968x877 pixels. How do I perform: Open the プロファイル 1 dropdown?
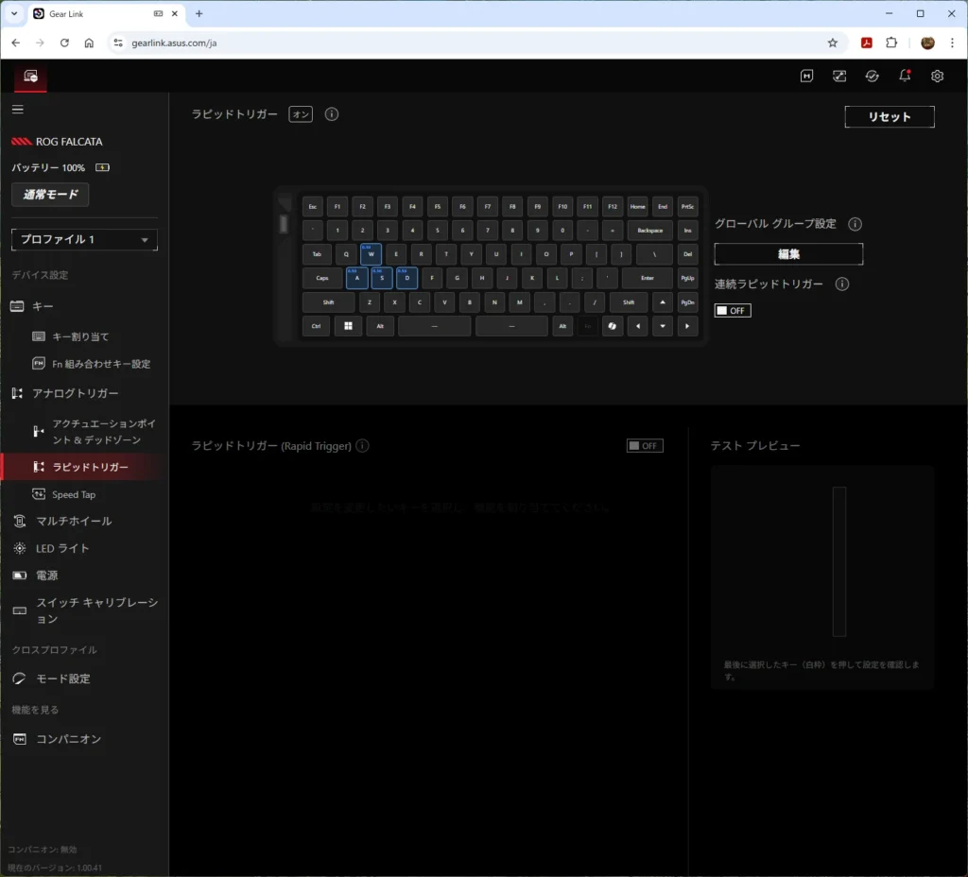pyautogui.click(x=84, y=240)
